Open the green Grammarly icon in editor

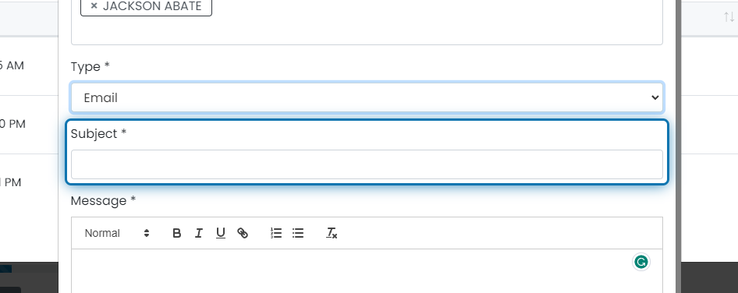(640, 262)
